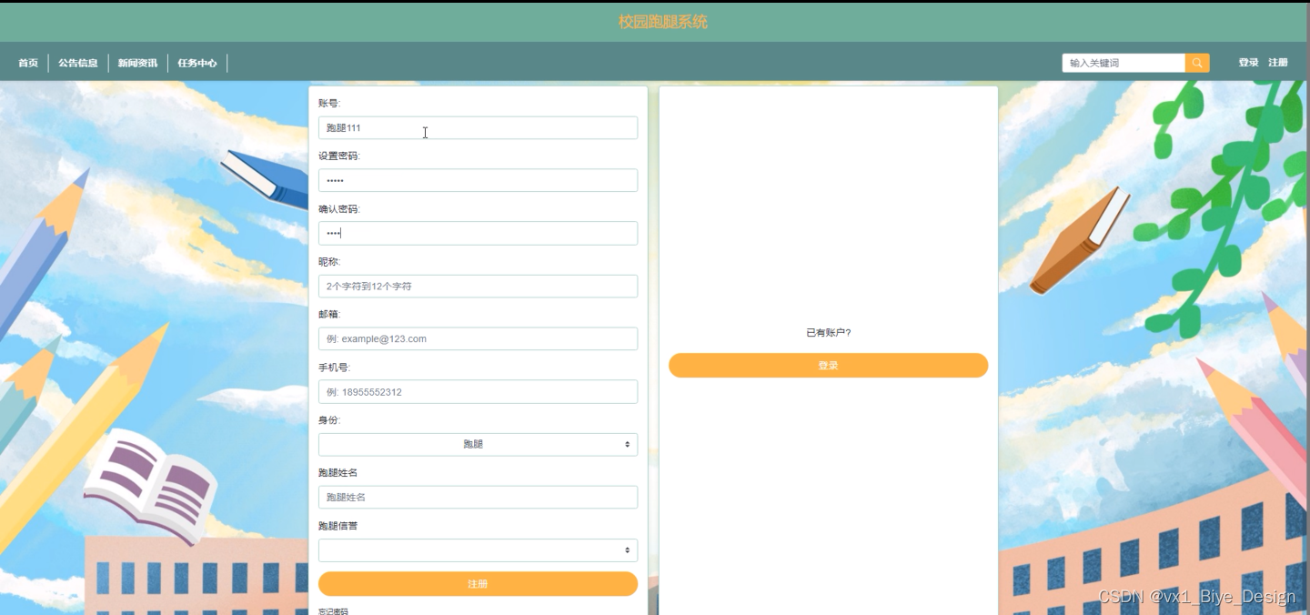Focus the 输入关键词 search box

click(x=1124, y=63)
